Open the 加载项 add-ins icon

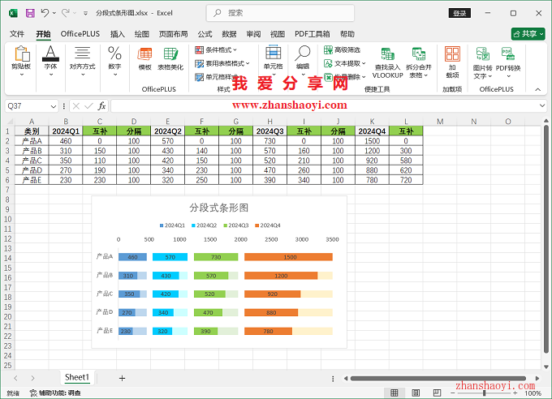(x=452, y=61)
